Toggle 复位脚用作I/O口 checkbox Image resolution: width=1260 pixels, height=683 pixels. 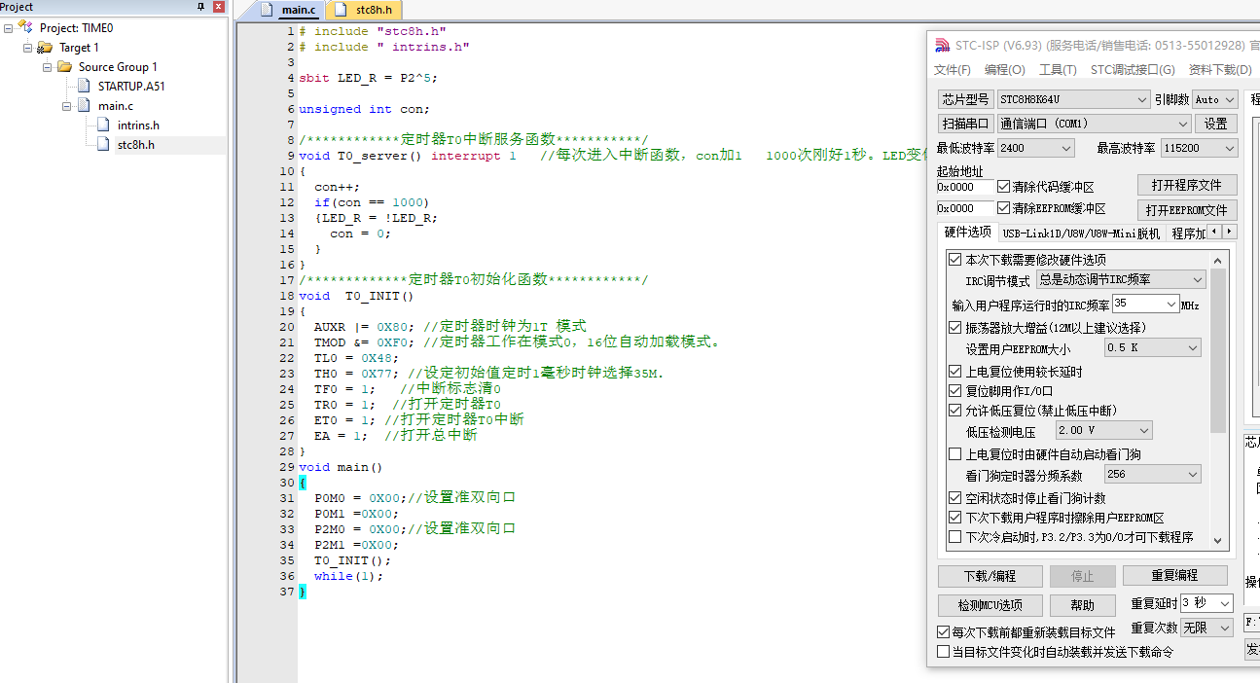point(954,391)
